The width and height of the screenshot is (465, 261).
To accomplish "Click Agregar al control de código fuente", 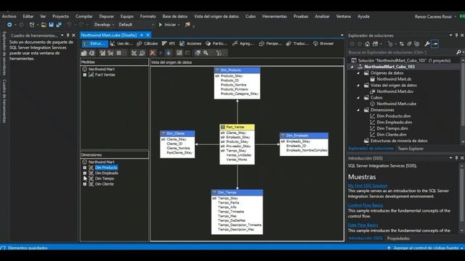I will pyautogui.click(x=426, y=248).
